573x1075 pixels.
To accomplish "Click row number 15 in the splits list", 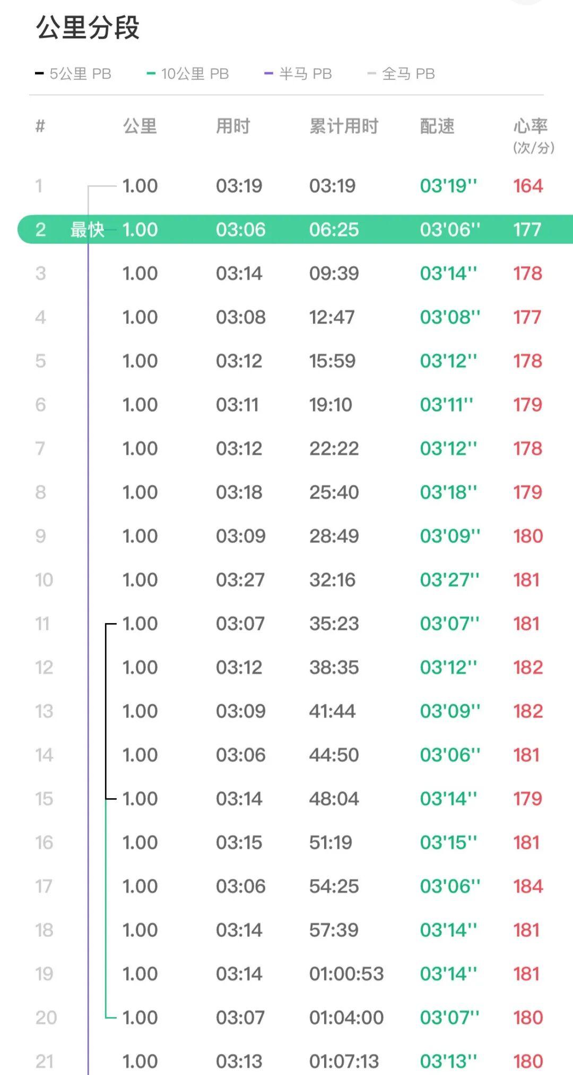I will (x=44, y=799).
